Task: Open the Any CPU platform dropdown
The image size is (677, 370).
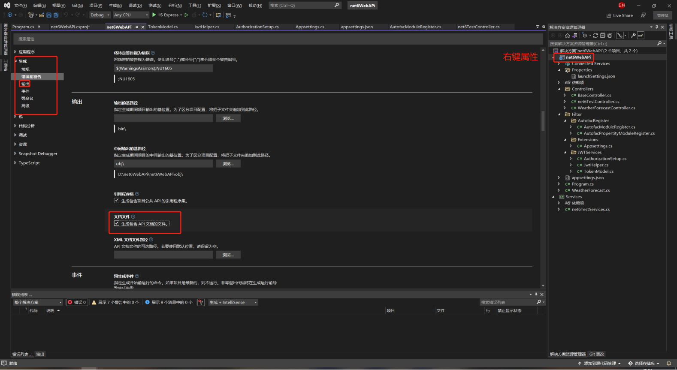Action: pyautogui.click(x=131, y=15)
